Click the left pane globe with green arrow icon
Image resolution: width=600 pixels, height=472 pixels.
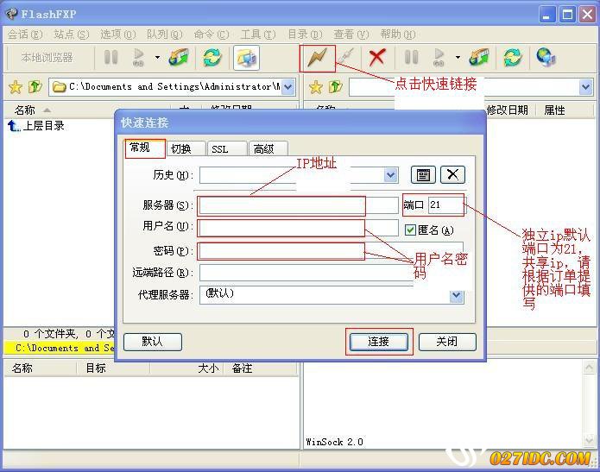(179, 57)
